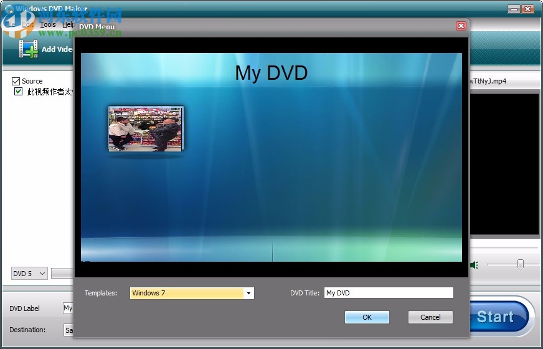543x349 pixels.
Task: Uncheck the Chinese-named video file checkbox
Action: coord(18,92)
